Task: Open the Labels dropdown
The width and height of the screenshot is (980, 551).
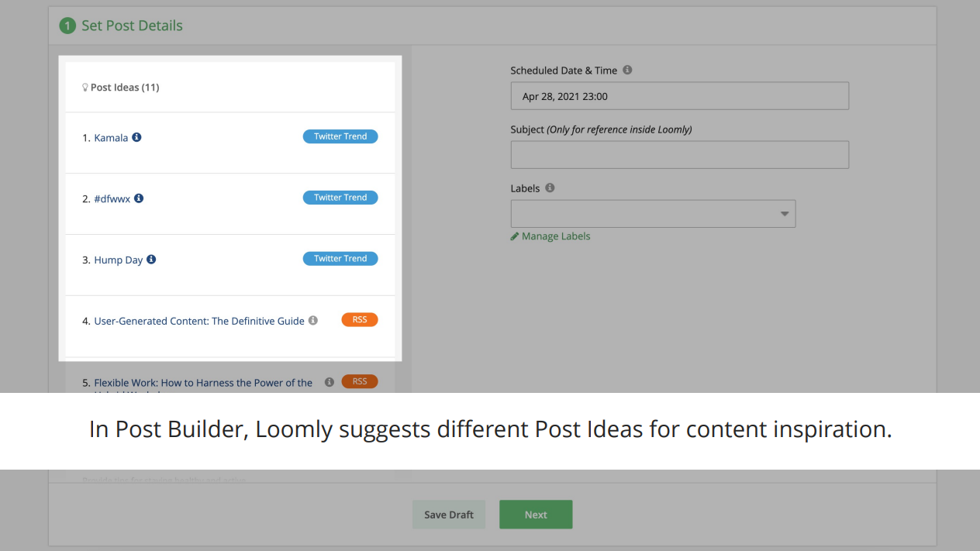Action: pyautogui.click(x=653, y=214)
